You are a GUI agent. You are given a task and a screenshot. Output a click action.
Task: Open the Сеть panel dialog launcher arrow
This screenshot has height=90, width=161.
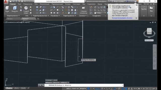tap(31, 16)
